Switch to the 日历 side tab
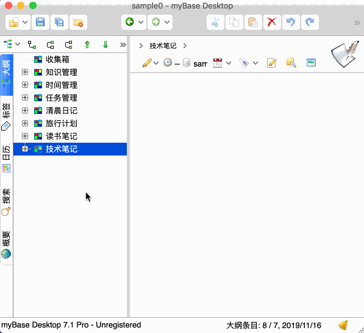The image size is (364, 333). click(x=7, y=159)
